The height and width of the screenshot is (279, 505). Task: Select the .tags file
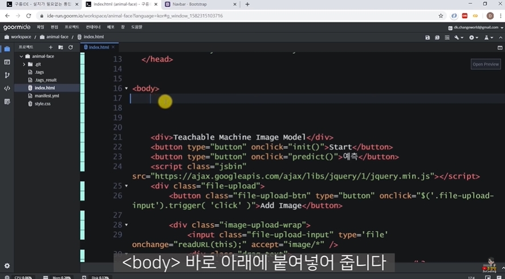[39, 72]
